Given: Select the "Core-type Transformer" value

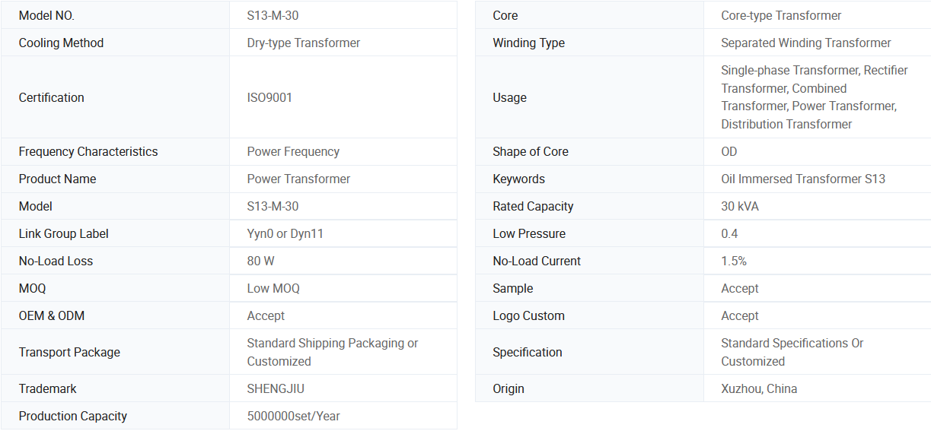Looking at the screenshot, I should pos(781,15).
